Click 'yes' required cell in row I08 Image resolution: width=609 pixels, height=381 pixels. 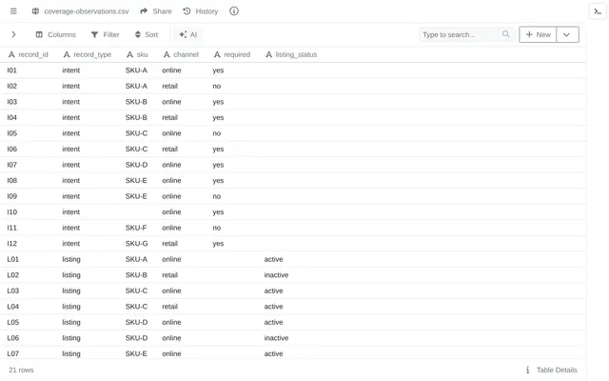click(x=218, y=180)
